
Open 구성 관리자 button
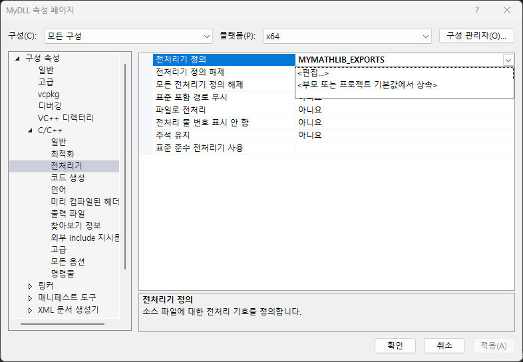pyautogui.click(x=476, y=36)
